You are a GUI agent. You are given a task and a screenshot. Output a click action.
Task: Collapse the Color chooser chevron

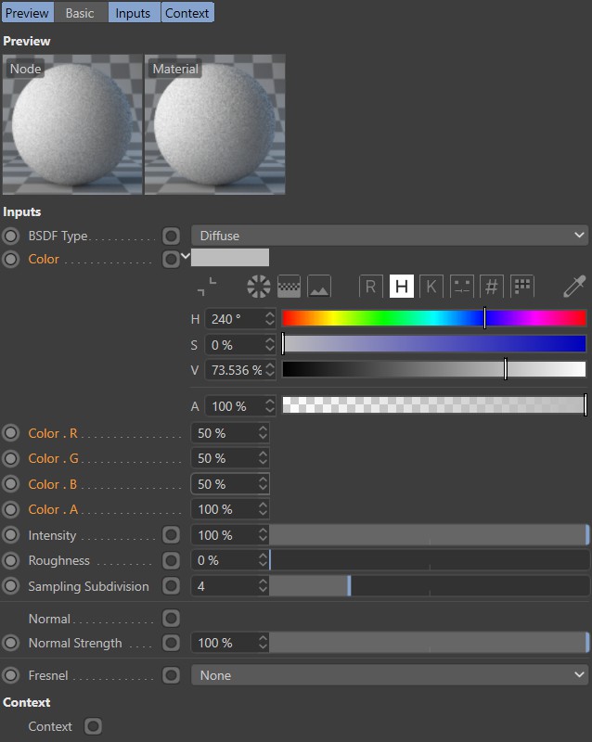(186, 257)
